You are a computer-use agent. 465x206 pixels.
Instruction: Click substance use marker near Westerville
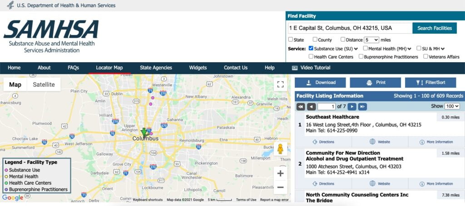[x=153, y=98]
